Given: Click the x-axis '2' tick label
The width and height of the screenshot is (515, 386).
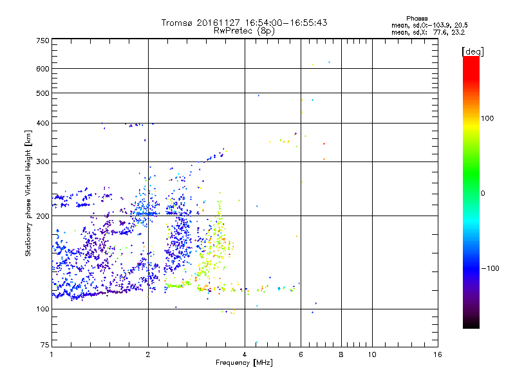Looking at the screenshot, I should coord(148,354).
